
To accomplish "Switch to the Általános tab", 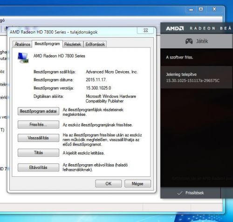I will 22,44.
